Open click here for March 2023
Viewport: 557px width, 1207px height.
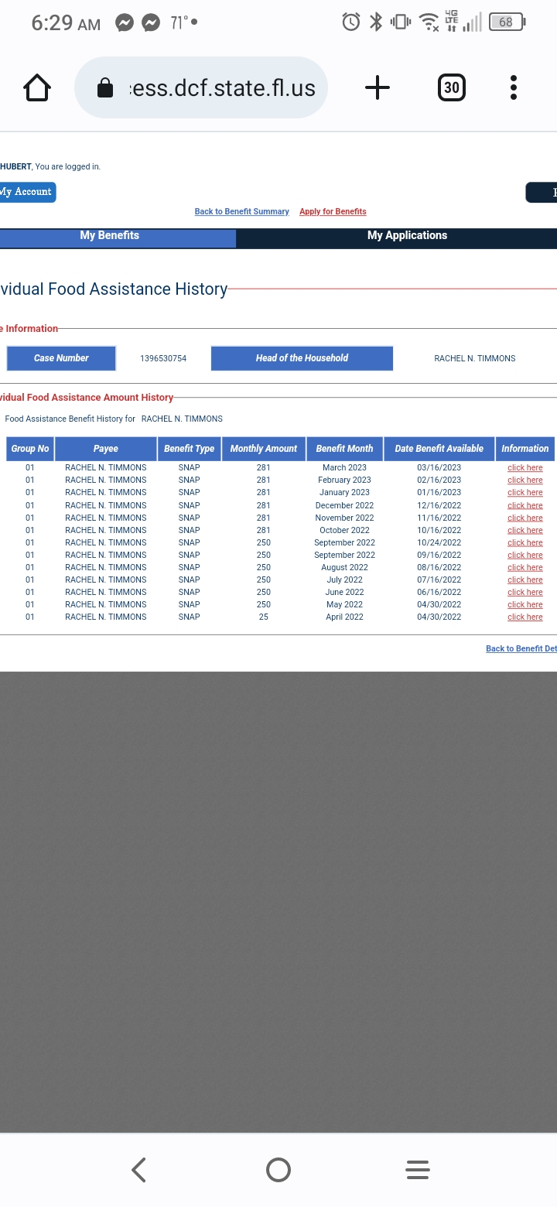[x=525, y=467]
